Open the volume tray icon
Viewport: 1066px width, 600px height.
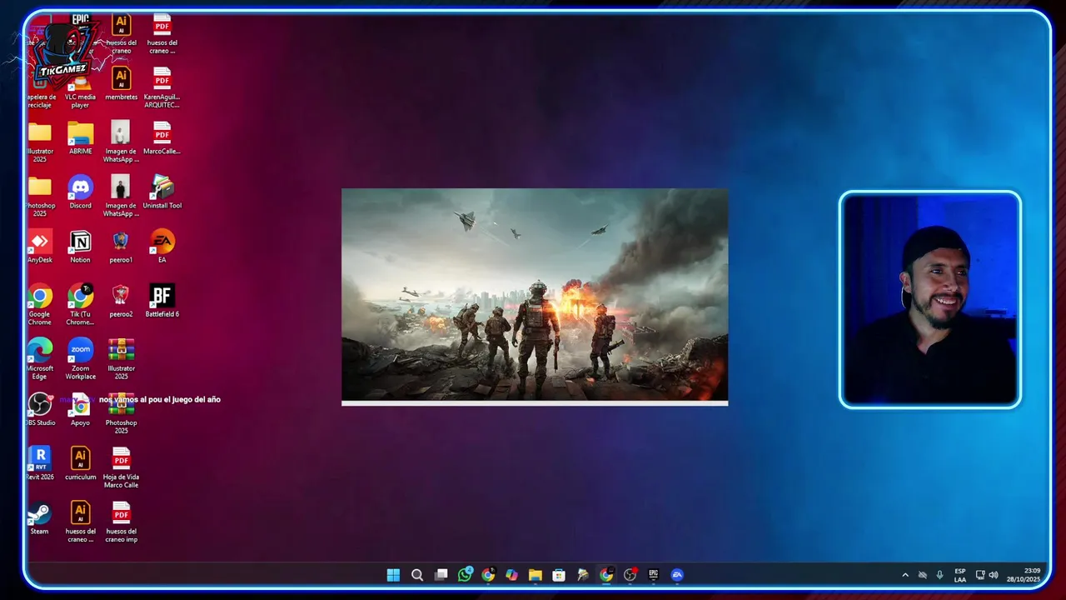pos(993,575)
